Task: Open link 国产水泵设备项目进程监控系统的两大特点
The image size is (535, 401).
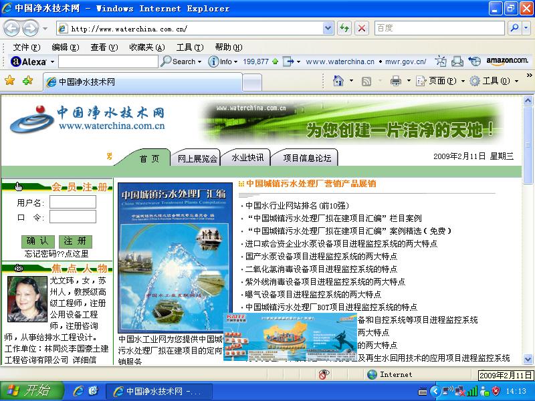Action: 321,257
